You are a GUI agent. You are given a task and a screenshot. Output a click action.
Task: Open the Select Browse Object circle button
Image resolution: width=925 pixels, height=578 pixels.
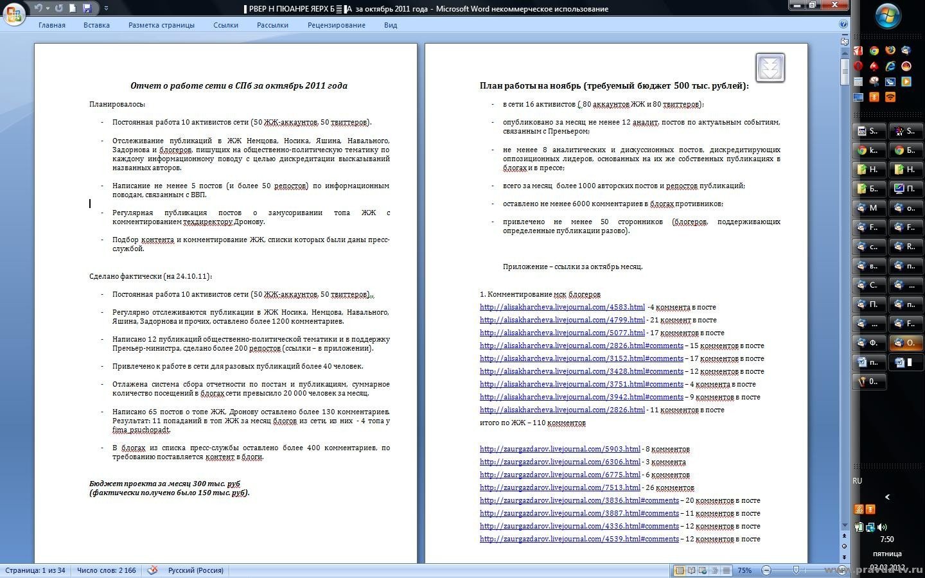click(845, 546)
